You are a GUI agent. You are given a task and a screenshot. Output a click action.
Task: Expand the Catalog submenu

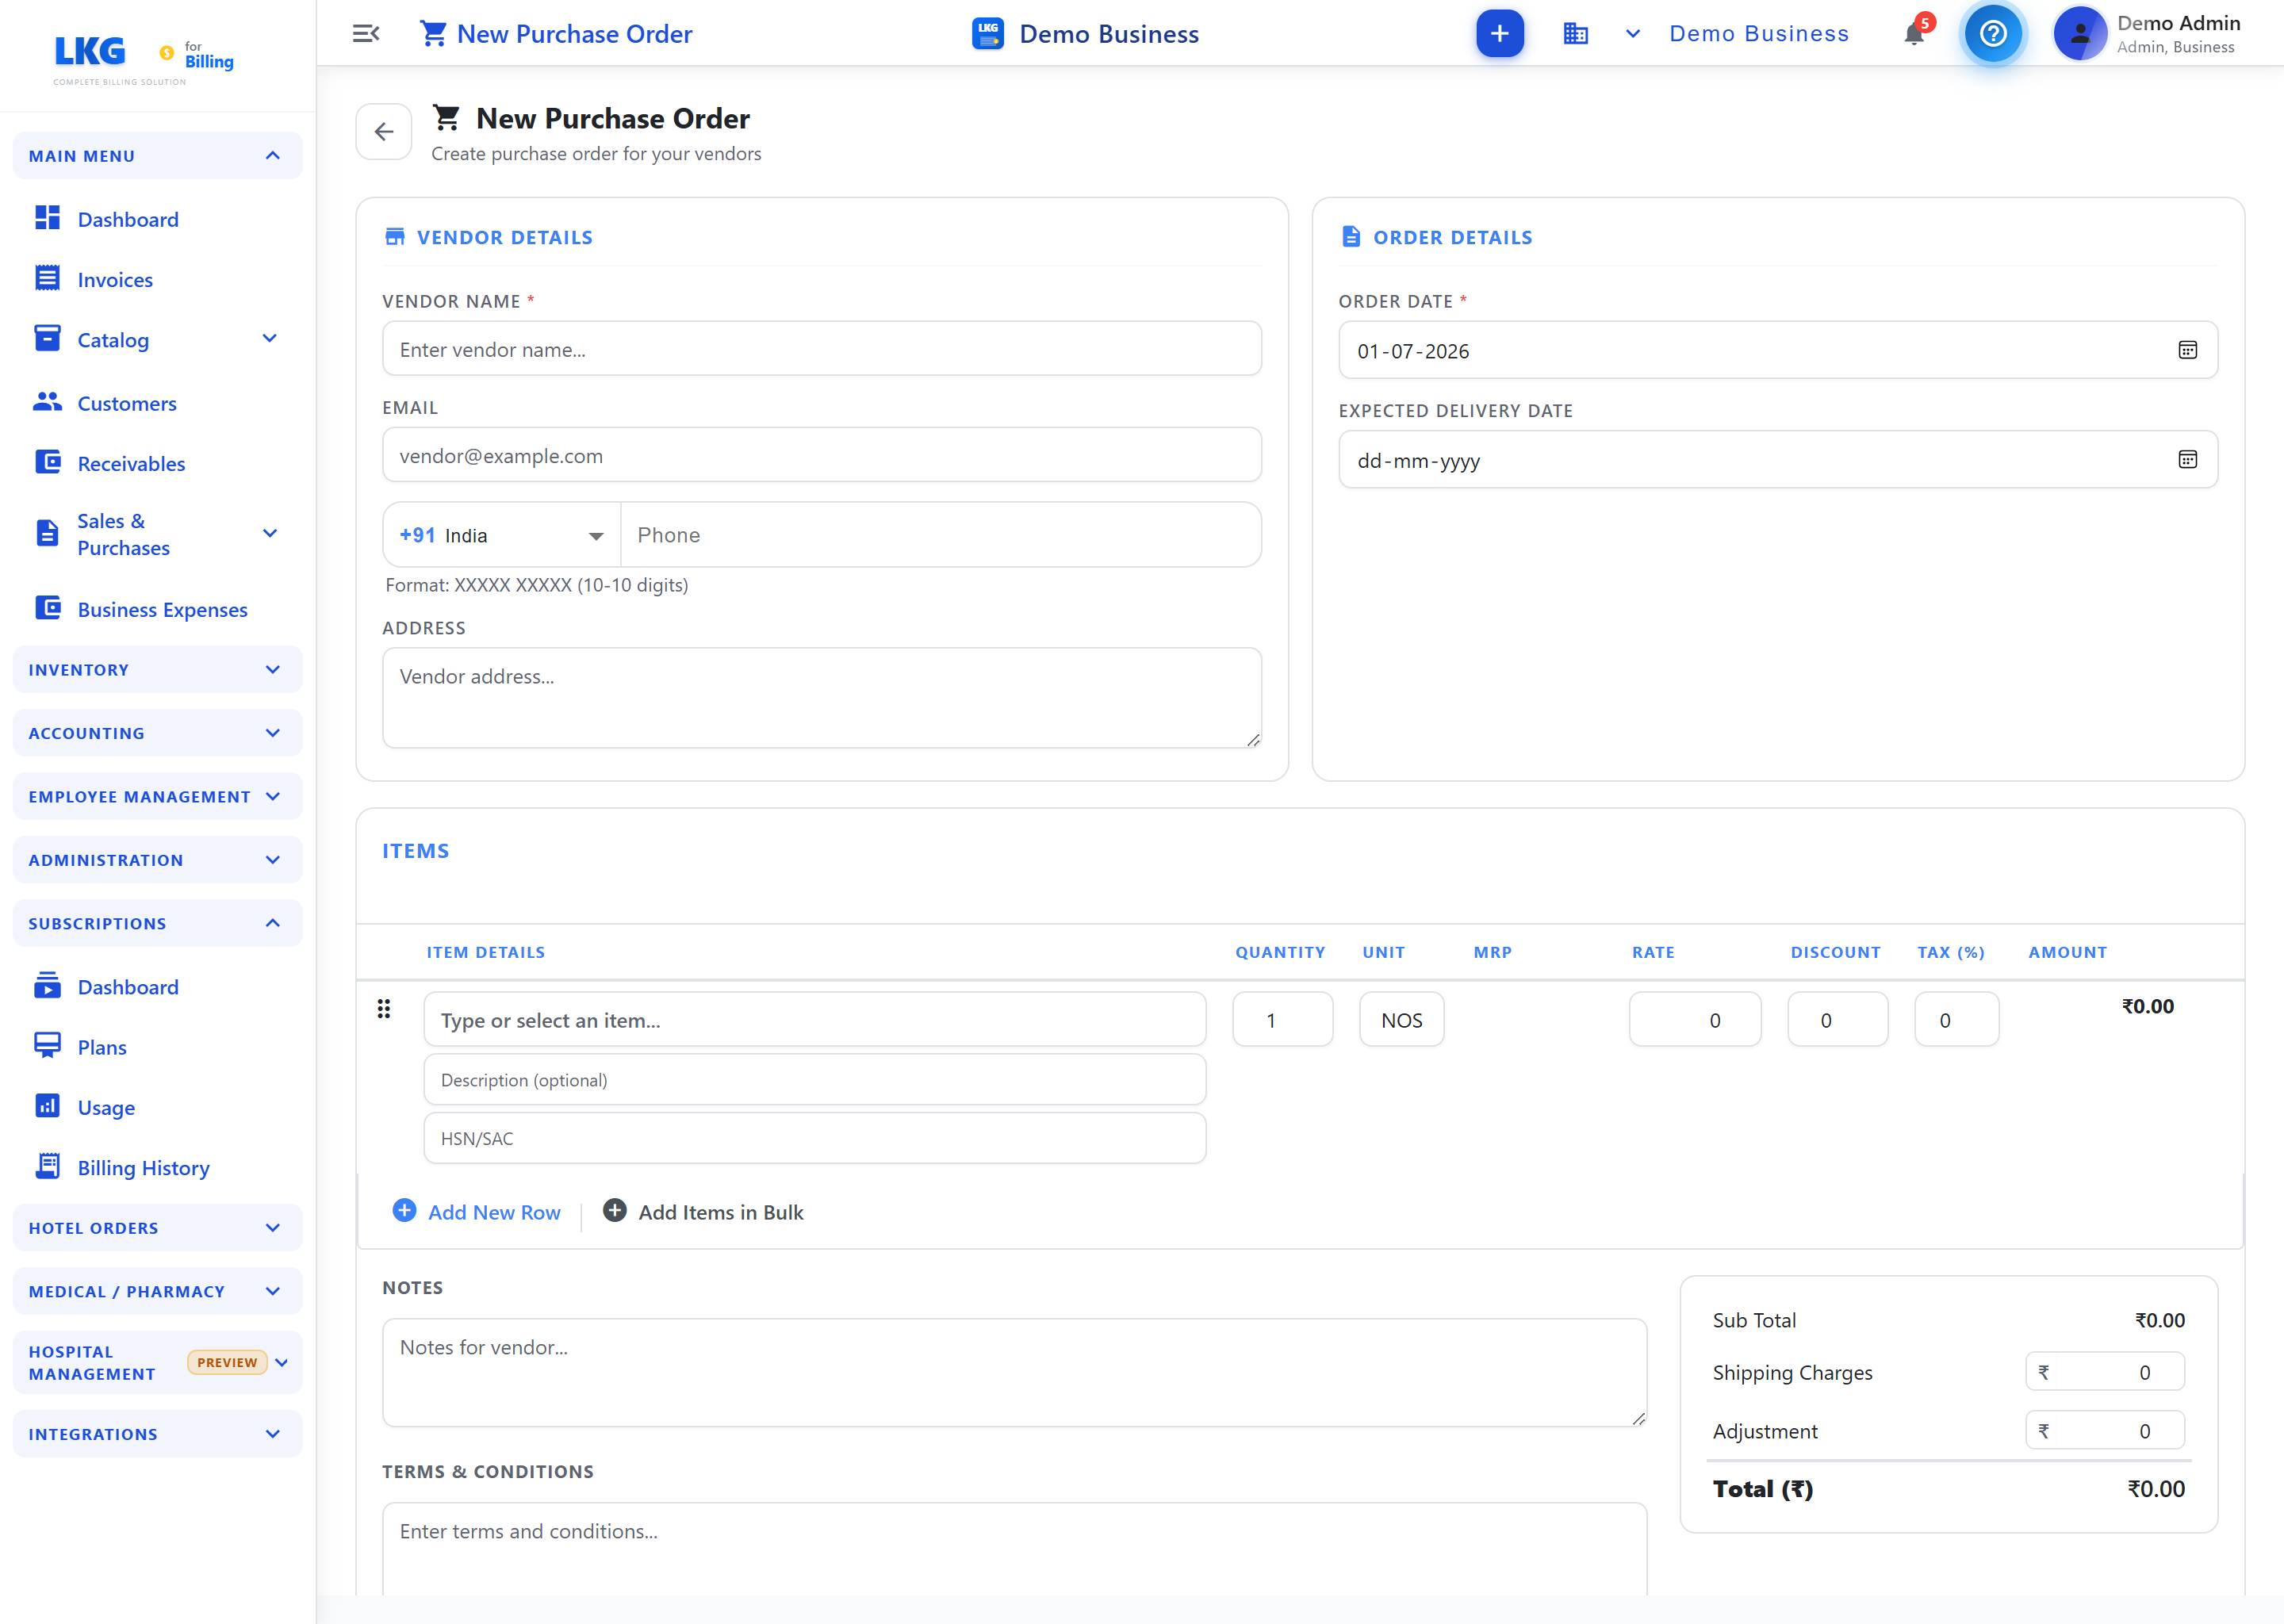pyautogui.click(x=269, y=339)
